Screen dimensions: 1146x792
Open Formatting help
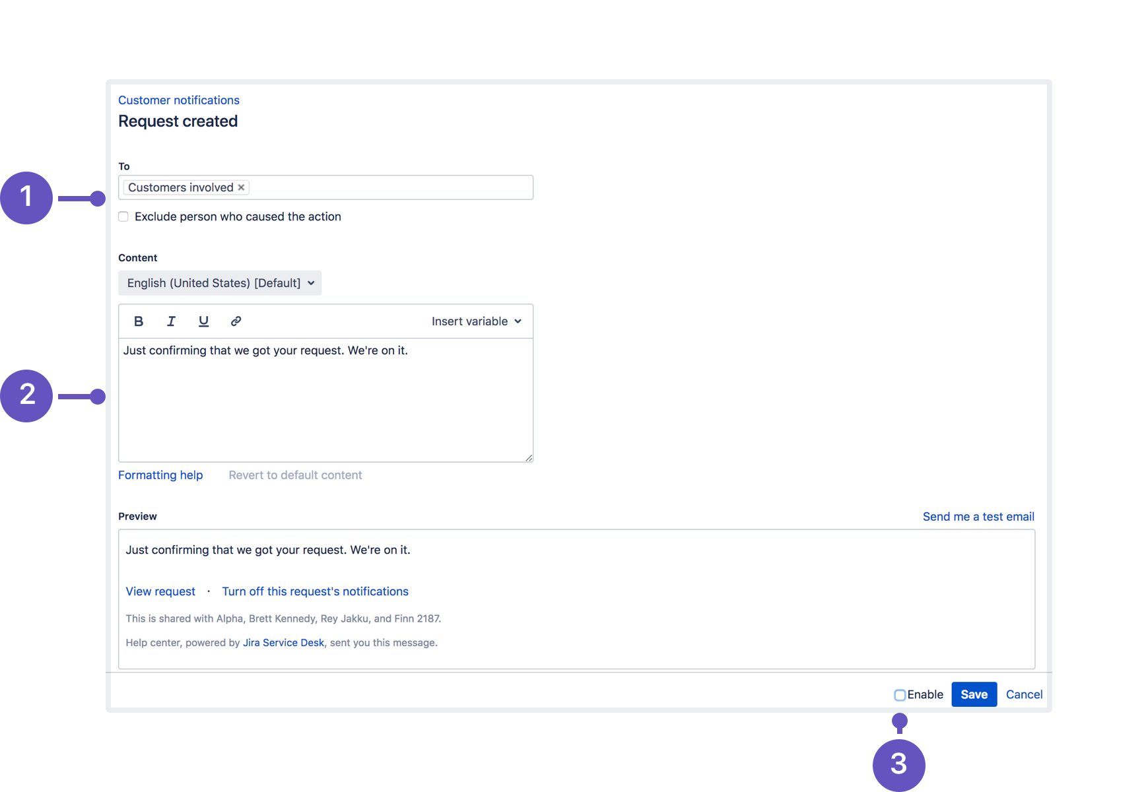click(160, 475)
